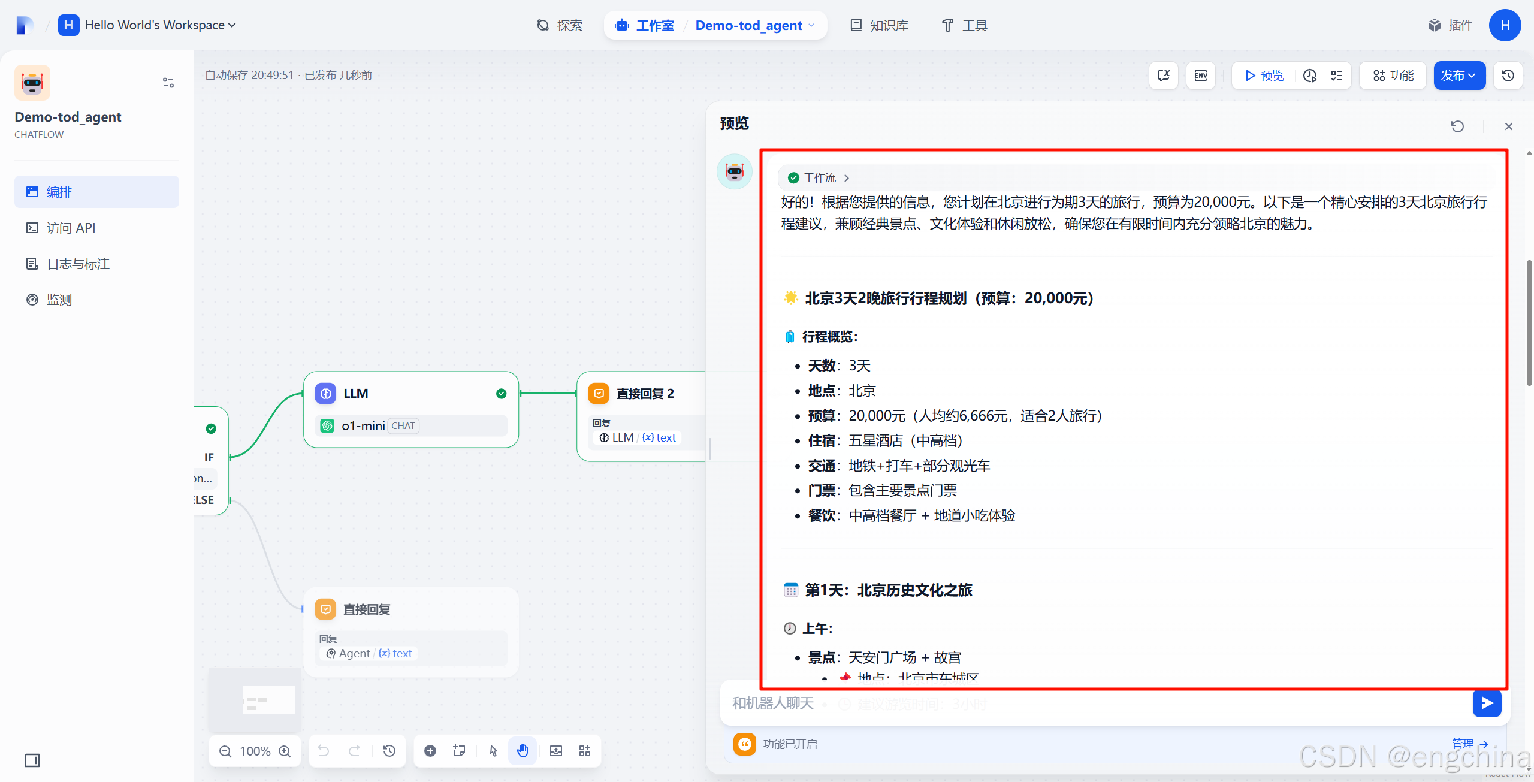Select 日志与标注 in the sidebar

click(x=78, y=264)
